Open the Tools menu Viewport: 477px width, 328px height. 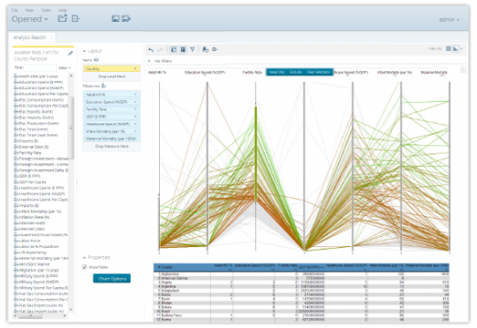tap(46, 10)
